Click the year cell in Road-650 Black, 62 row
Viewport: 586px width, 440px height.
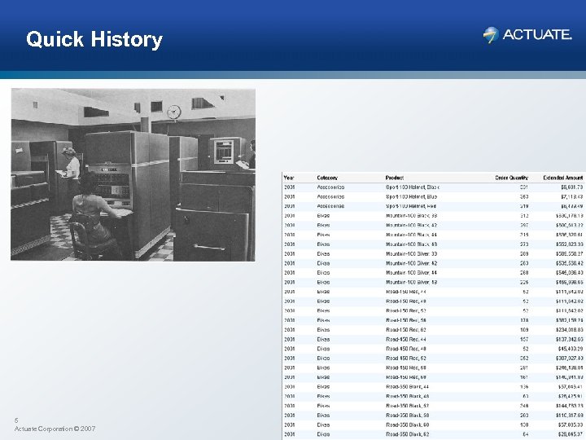tap(289, 434)
